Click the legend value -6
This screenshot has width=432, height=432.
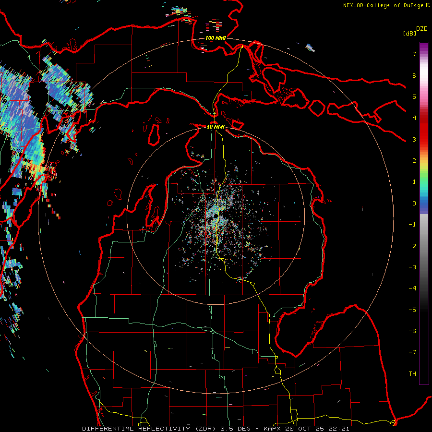[412, 331]
